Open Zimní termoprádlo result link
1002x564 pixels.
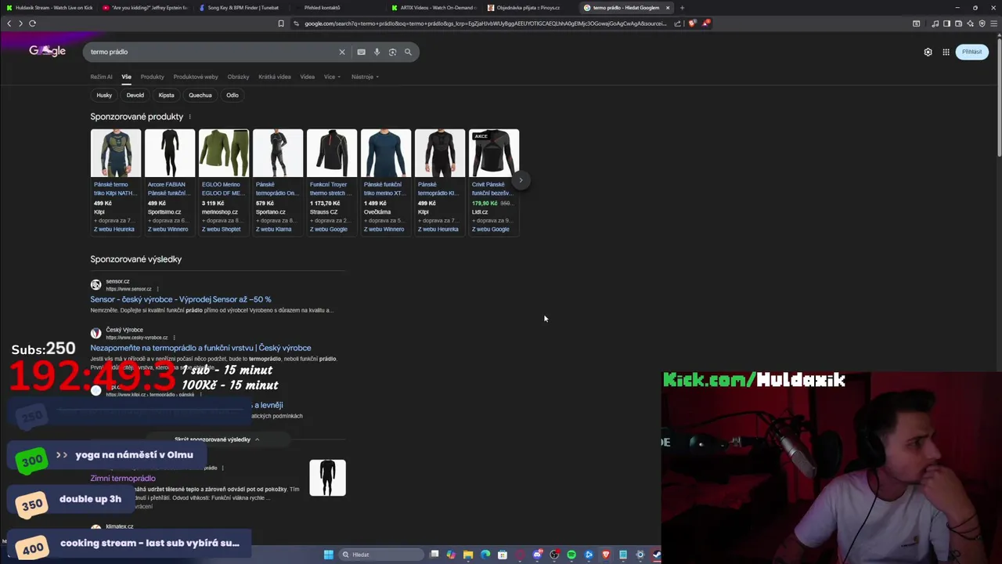point(123,478)
